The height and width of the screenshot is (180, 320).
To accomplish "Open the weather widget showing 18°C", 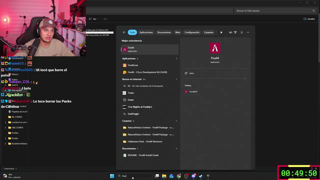I will (11, 176).
